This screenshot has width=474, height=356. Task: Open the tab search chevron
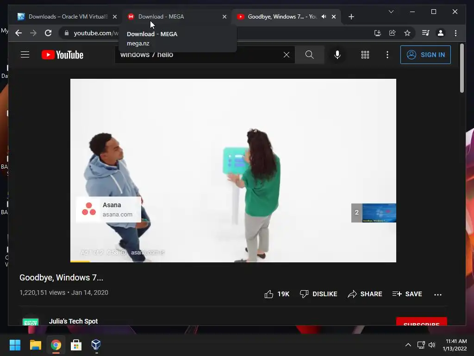click(391, 12)
